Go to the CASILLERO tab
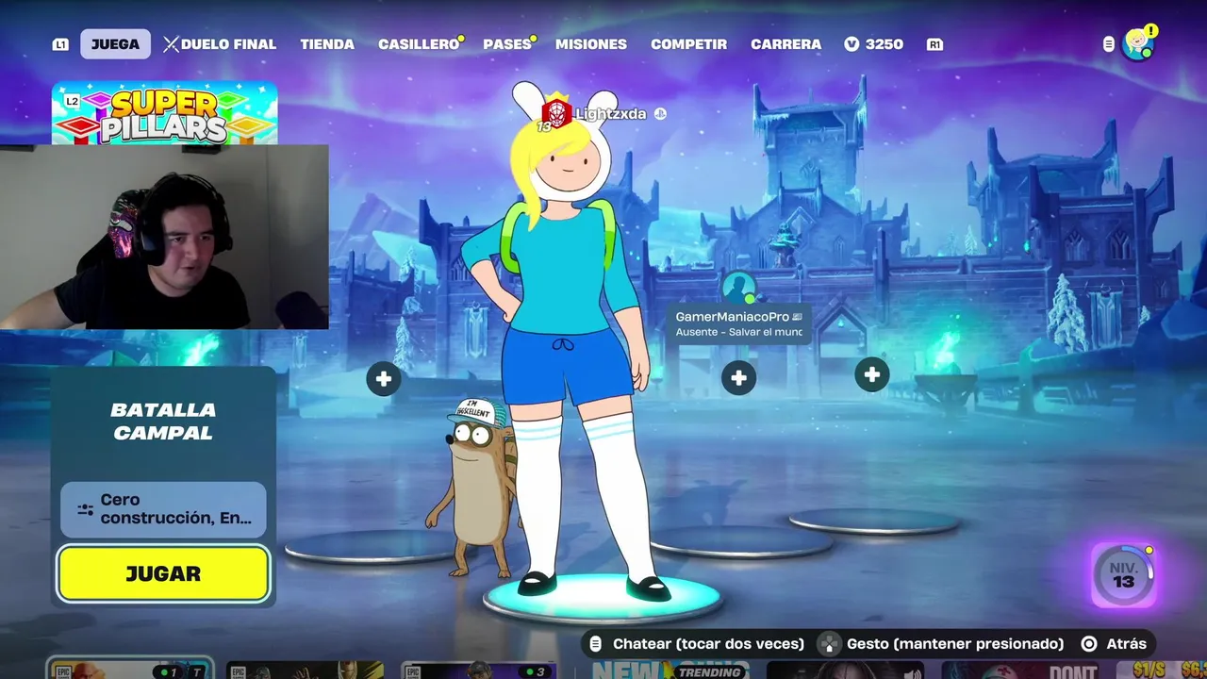 coord(419,44)
